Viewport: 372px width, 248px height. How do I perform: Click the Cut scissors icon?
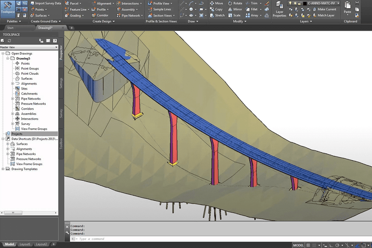pos(357,3)
